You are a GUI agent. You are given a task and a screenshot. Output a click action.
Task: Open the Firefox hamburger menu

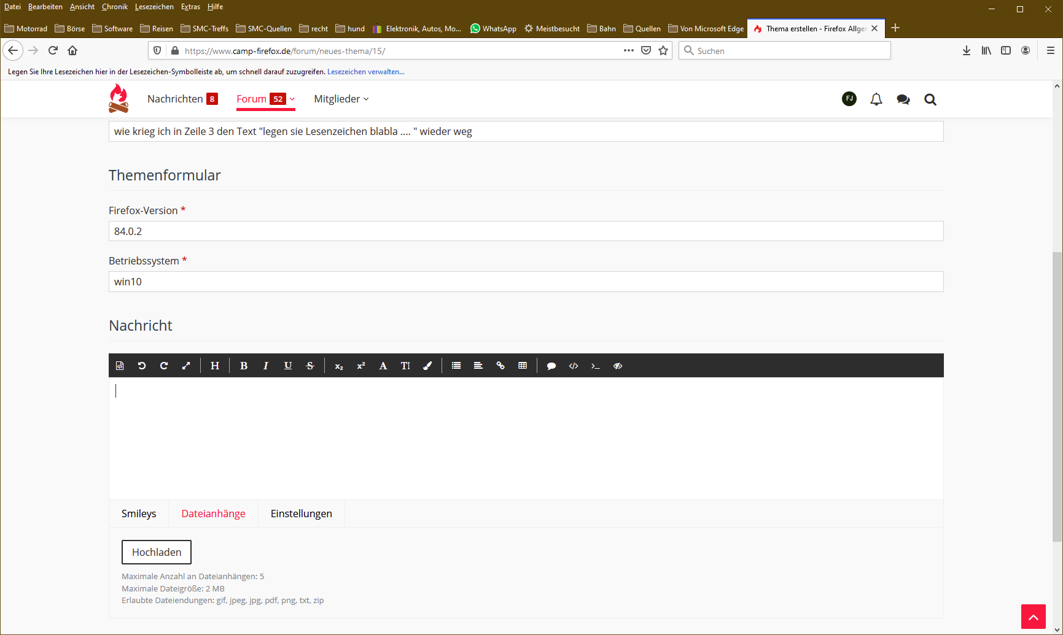pos(1051,50)
